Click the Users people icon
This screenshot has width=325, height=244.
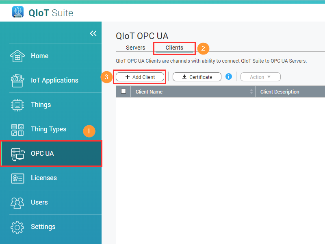17,203
